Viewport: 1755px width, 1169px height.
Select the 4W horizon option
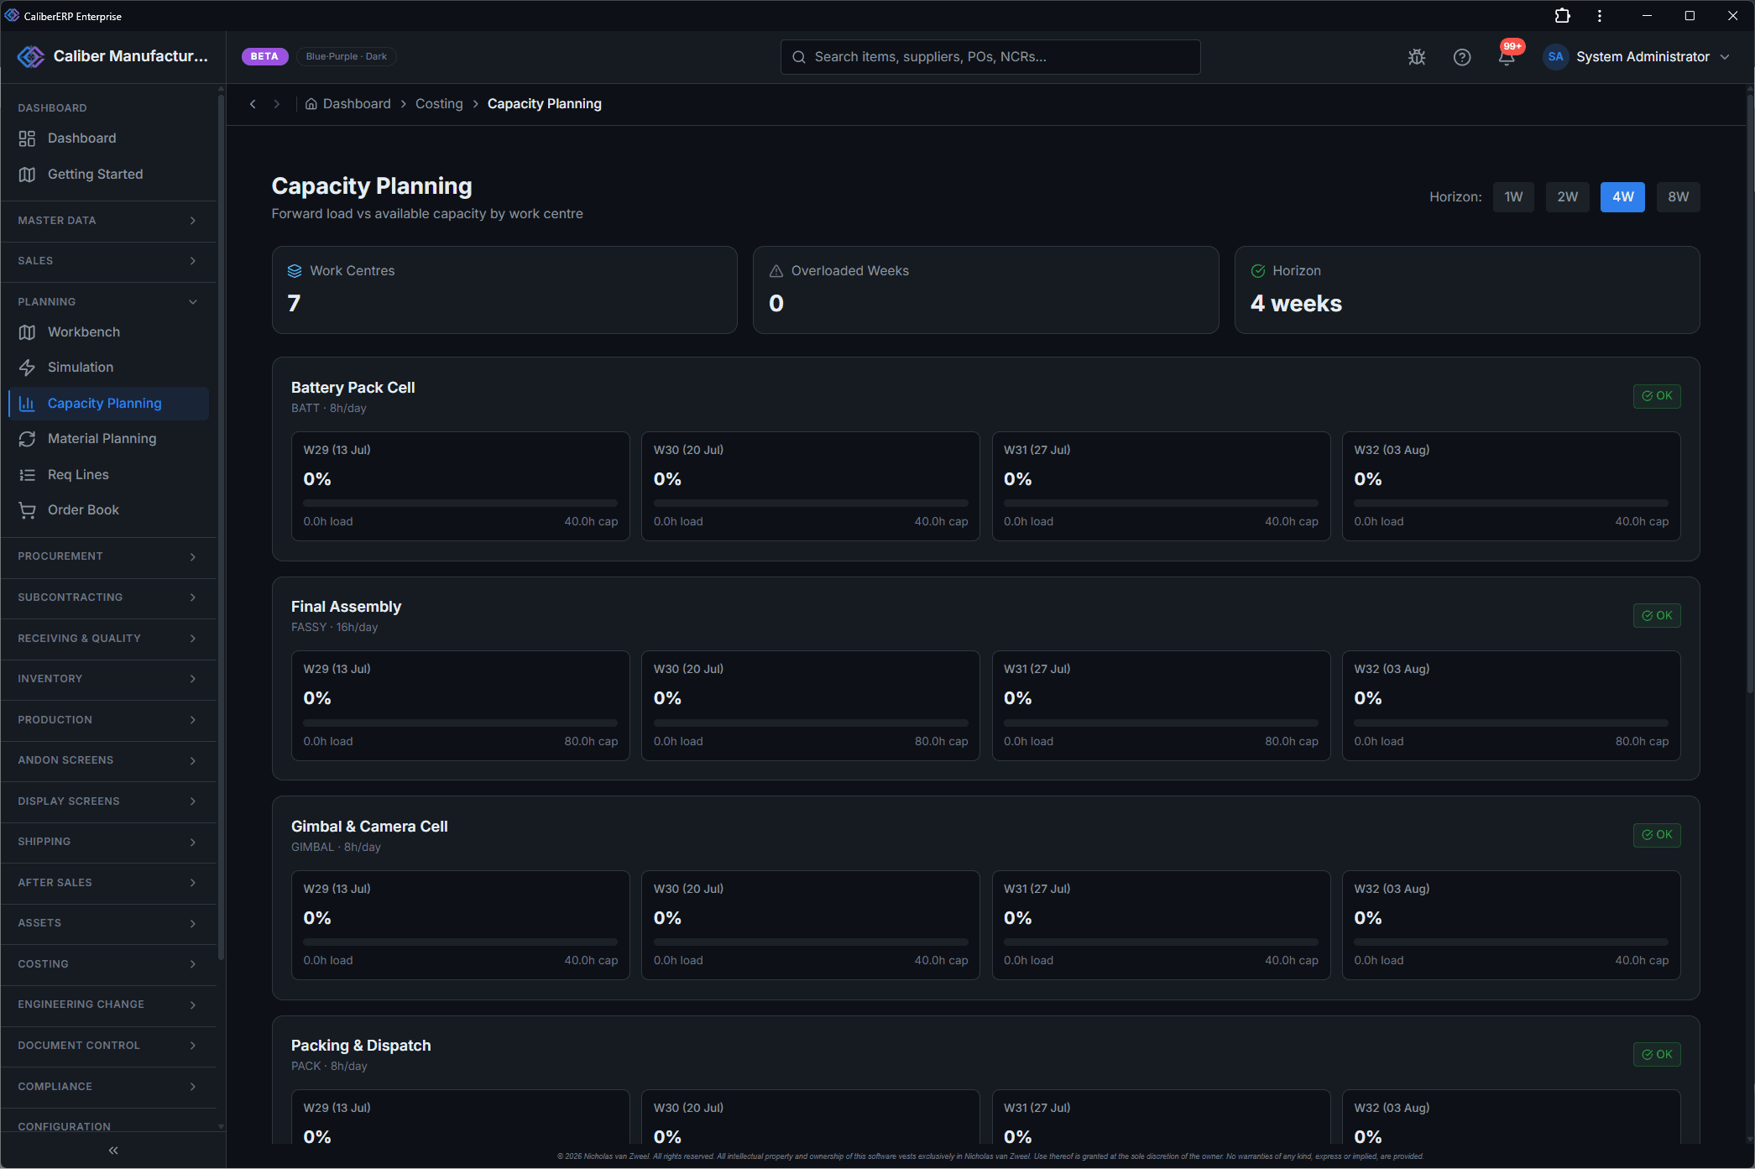point(1622,197)
